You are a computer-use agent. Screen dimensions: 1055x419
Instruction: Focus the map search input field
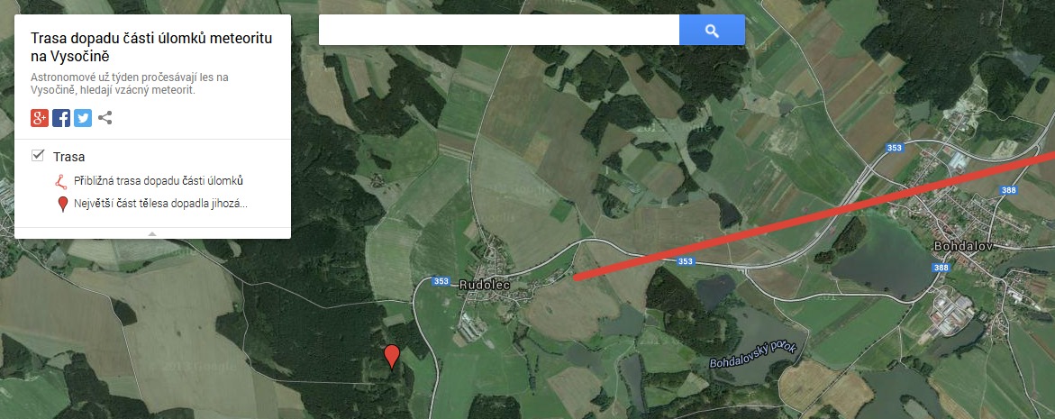pos(498,31)
